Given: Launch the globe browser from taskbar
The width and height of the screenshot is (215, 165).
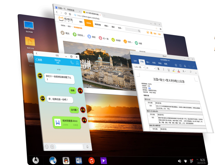Looking at the screenshot, I should pos(53,160).
